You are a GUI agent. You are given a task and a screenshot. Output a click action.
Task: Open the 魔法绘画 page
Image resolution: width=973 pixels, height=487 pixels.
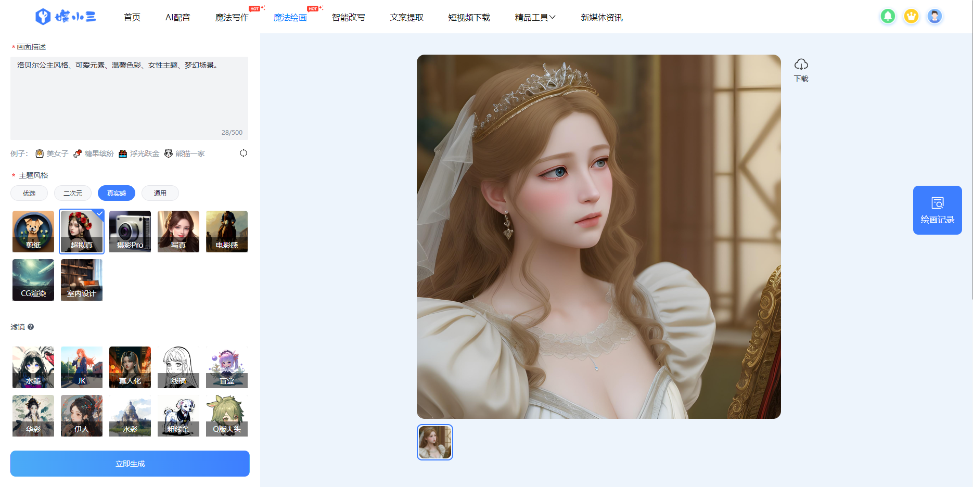[290, 18]
